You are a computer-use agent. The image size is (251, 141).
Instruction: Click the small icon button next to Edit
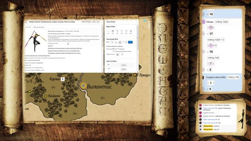tap(98, 22)
